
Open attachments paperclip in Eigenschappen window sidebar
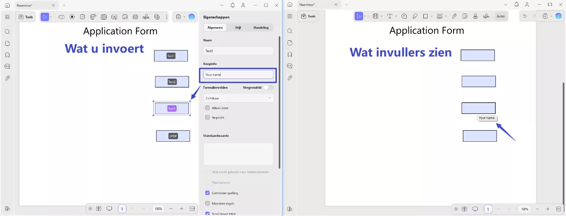(7, 78)
